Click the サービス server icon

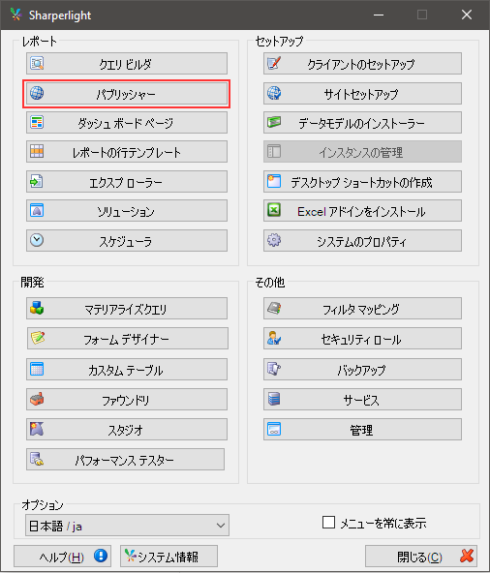point(274,399)
